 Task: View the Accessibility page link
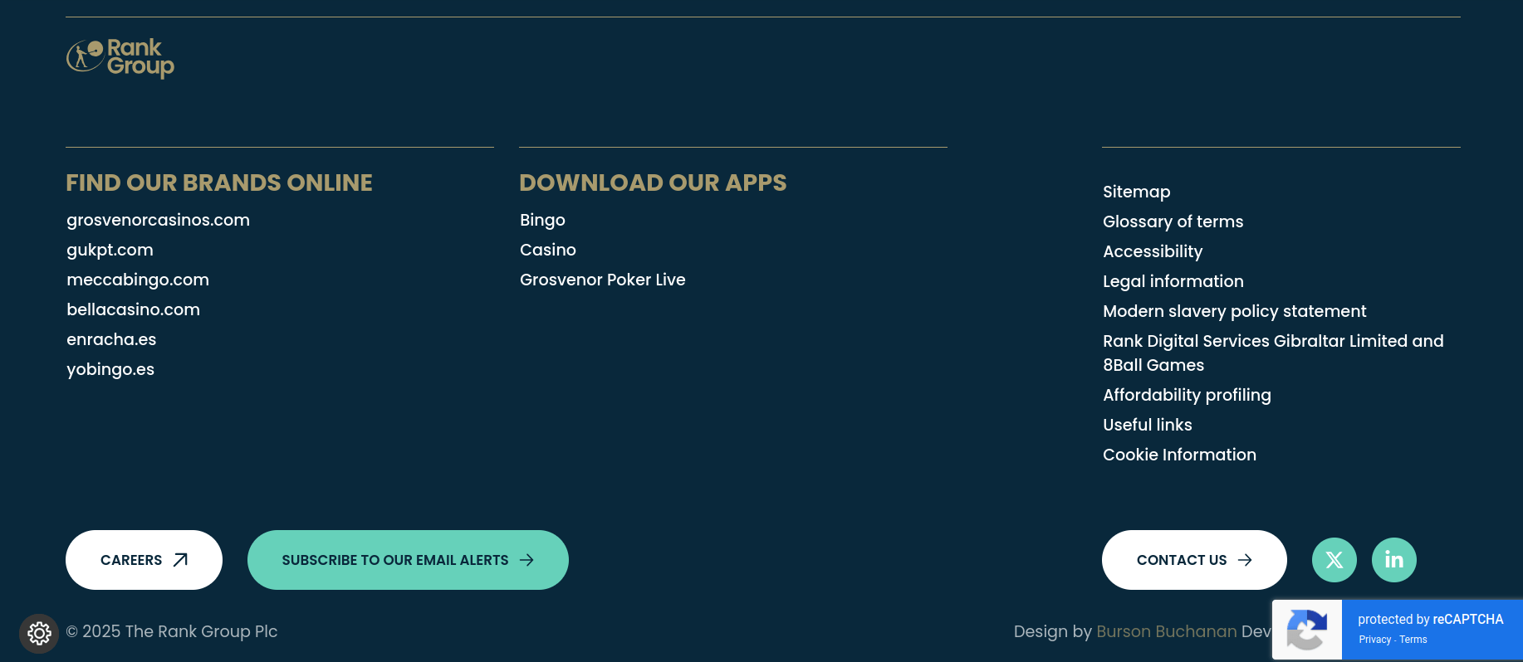[1152, 251]
